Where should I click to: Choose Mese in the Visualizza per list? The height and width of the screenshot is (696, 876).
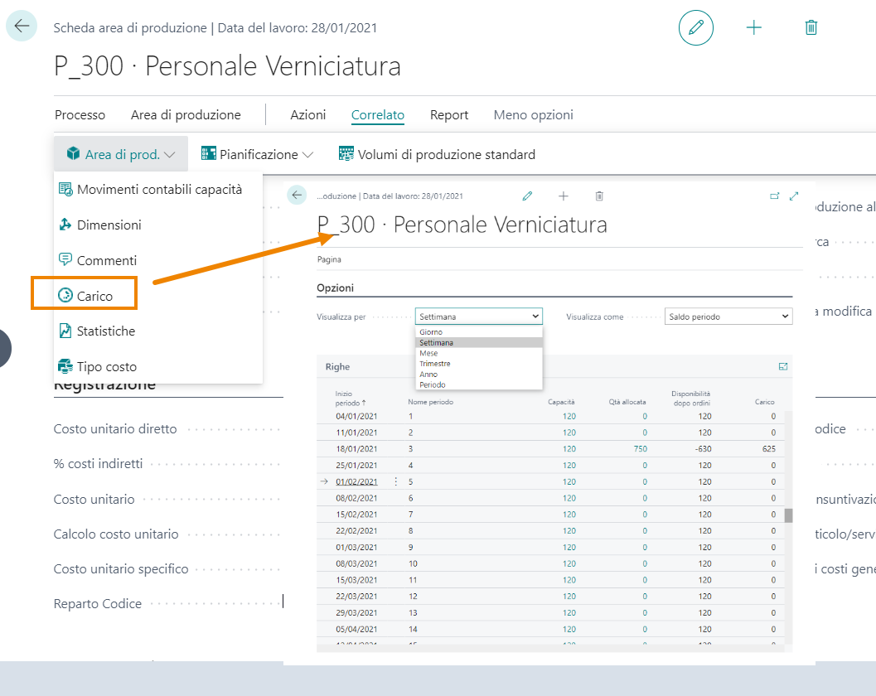click(x=428, y=353)
